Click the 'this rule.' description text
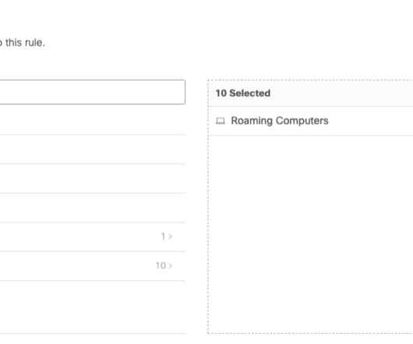 tap(25, 43)
